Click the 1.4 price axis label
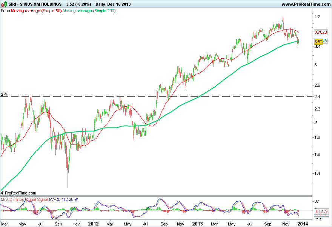Image resolution: width=332 pixels, height=227 pixels. point(317,174)
